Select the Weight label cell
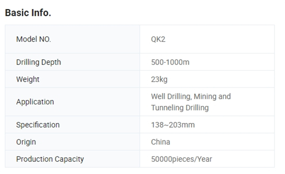The image size is (285, 174). [73, 79]
